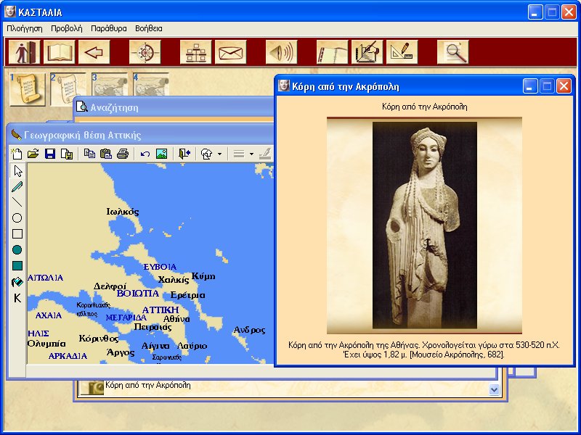The image size is (581, 435).
Task: Select map thumbnail number 4
Action: click(x=151, y=83)
